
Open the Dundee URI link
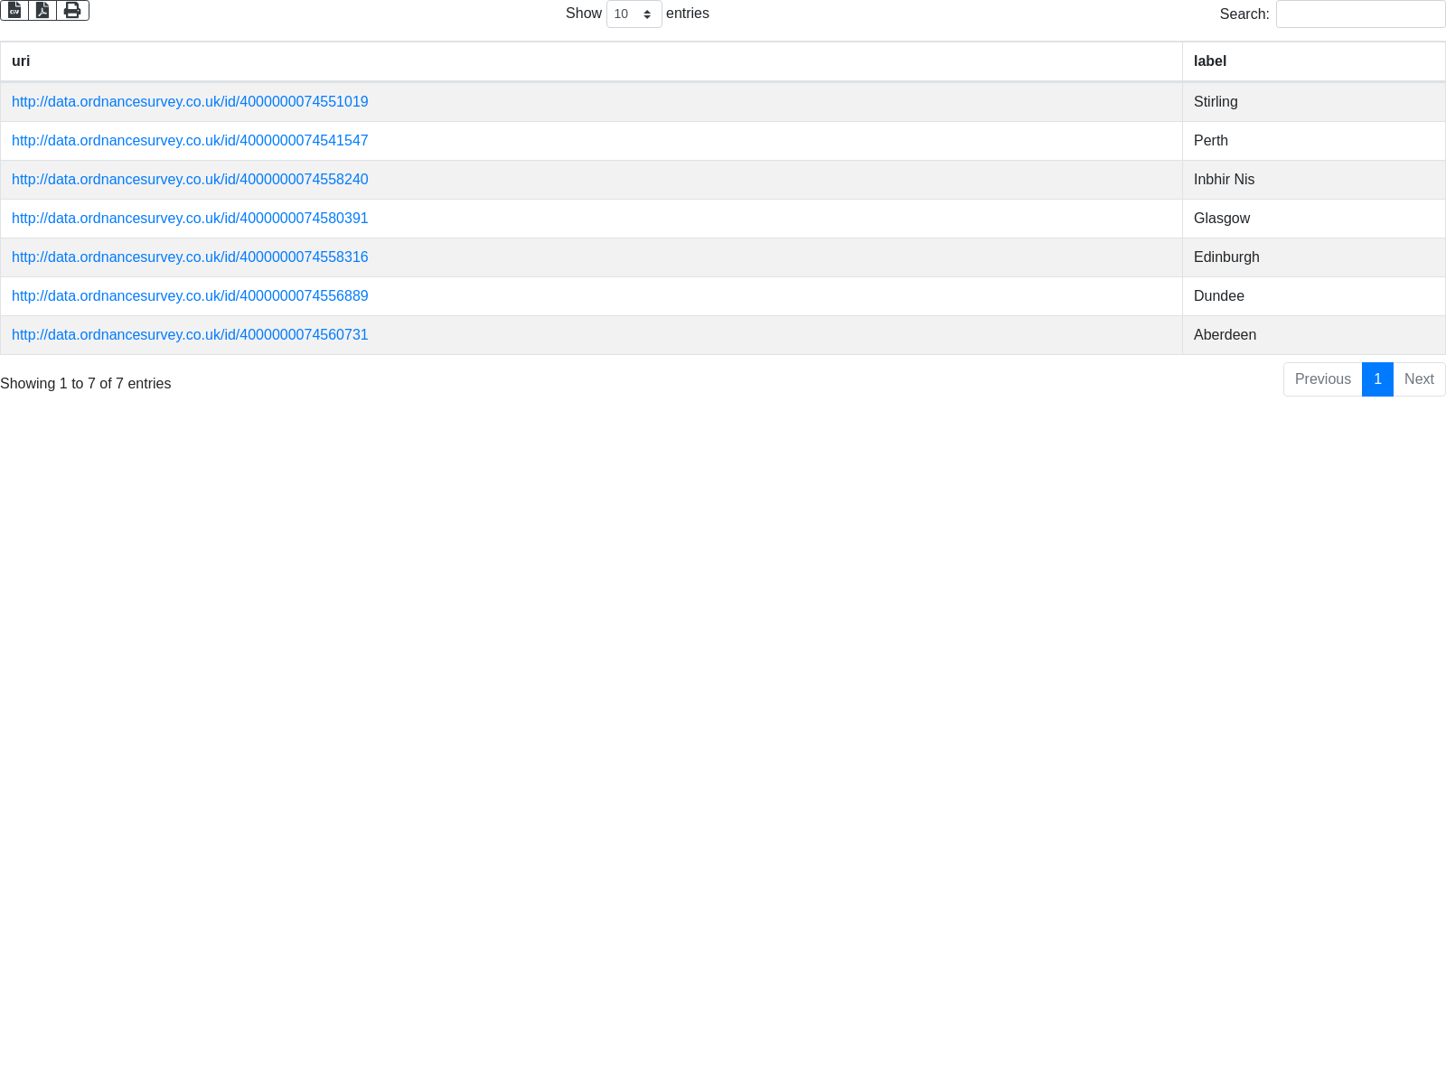(x=190, y=296)
